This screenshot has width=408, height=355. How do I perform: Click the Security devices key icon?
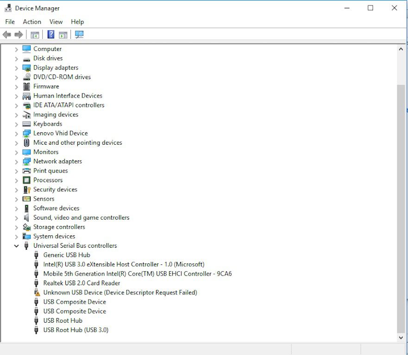27,190
